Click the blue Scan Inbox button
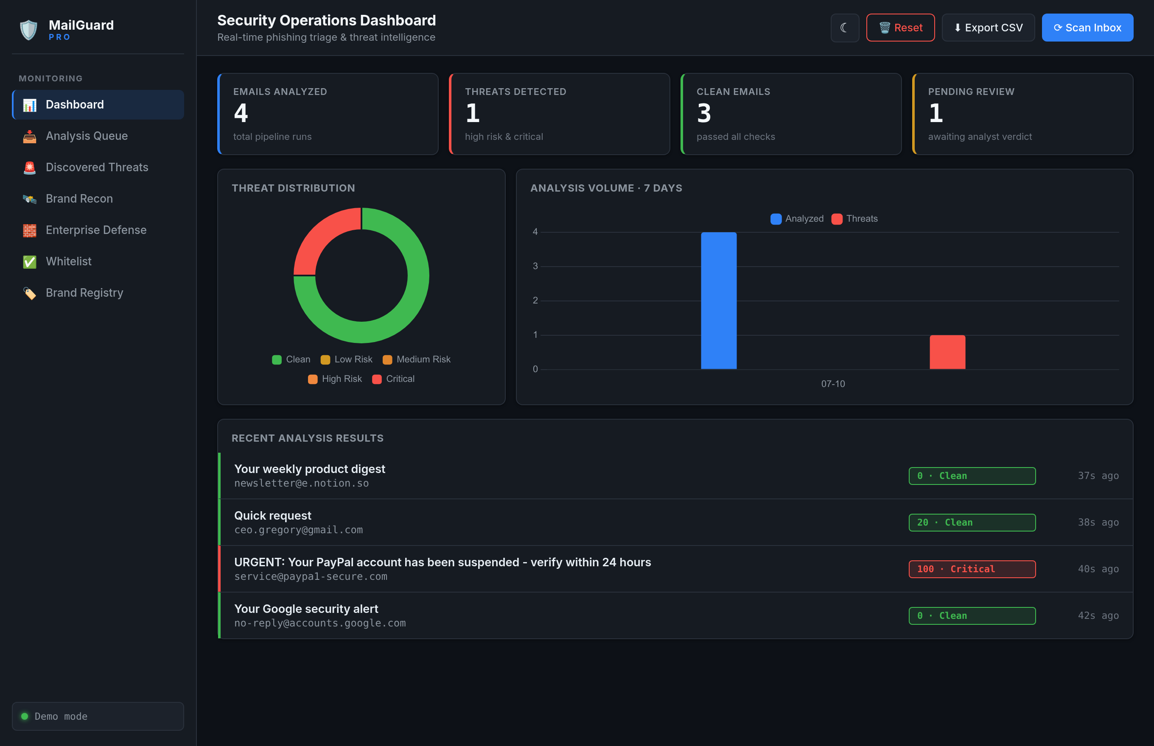This screenshot has width=1154, height=746. point(1087,28)
